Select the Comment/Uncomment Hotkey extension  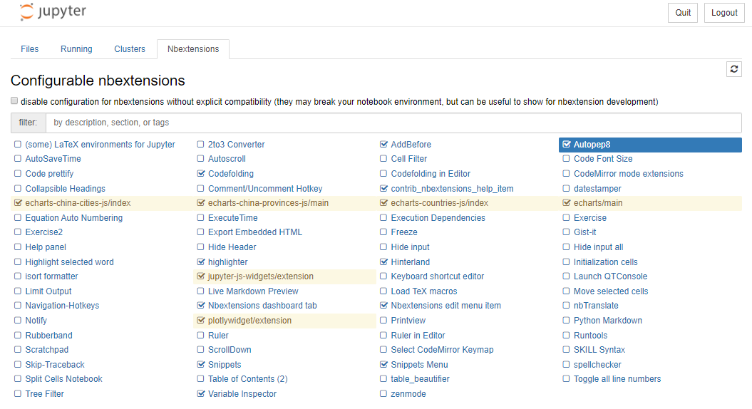click(x=265, y=188)
